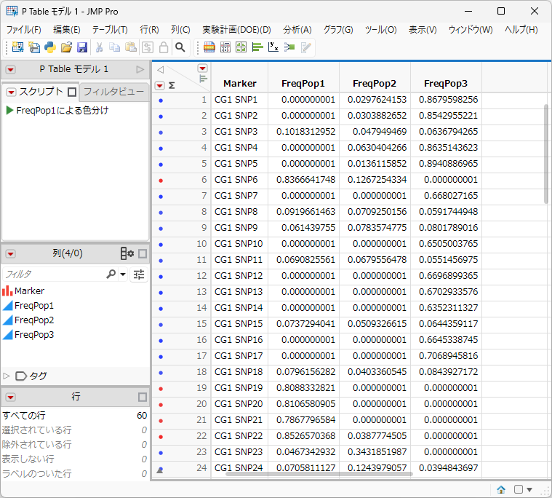Open the Fit Y by X toolbar icon
The image size is (552, 498).
273,47
